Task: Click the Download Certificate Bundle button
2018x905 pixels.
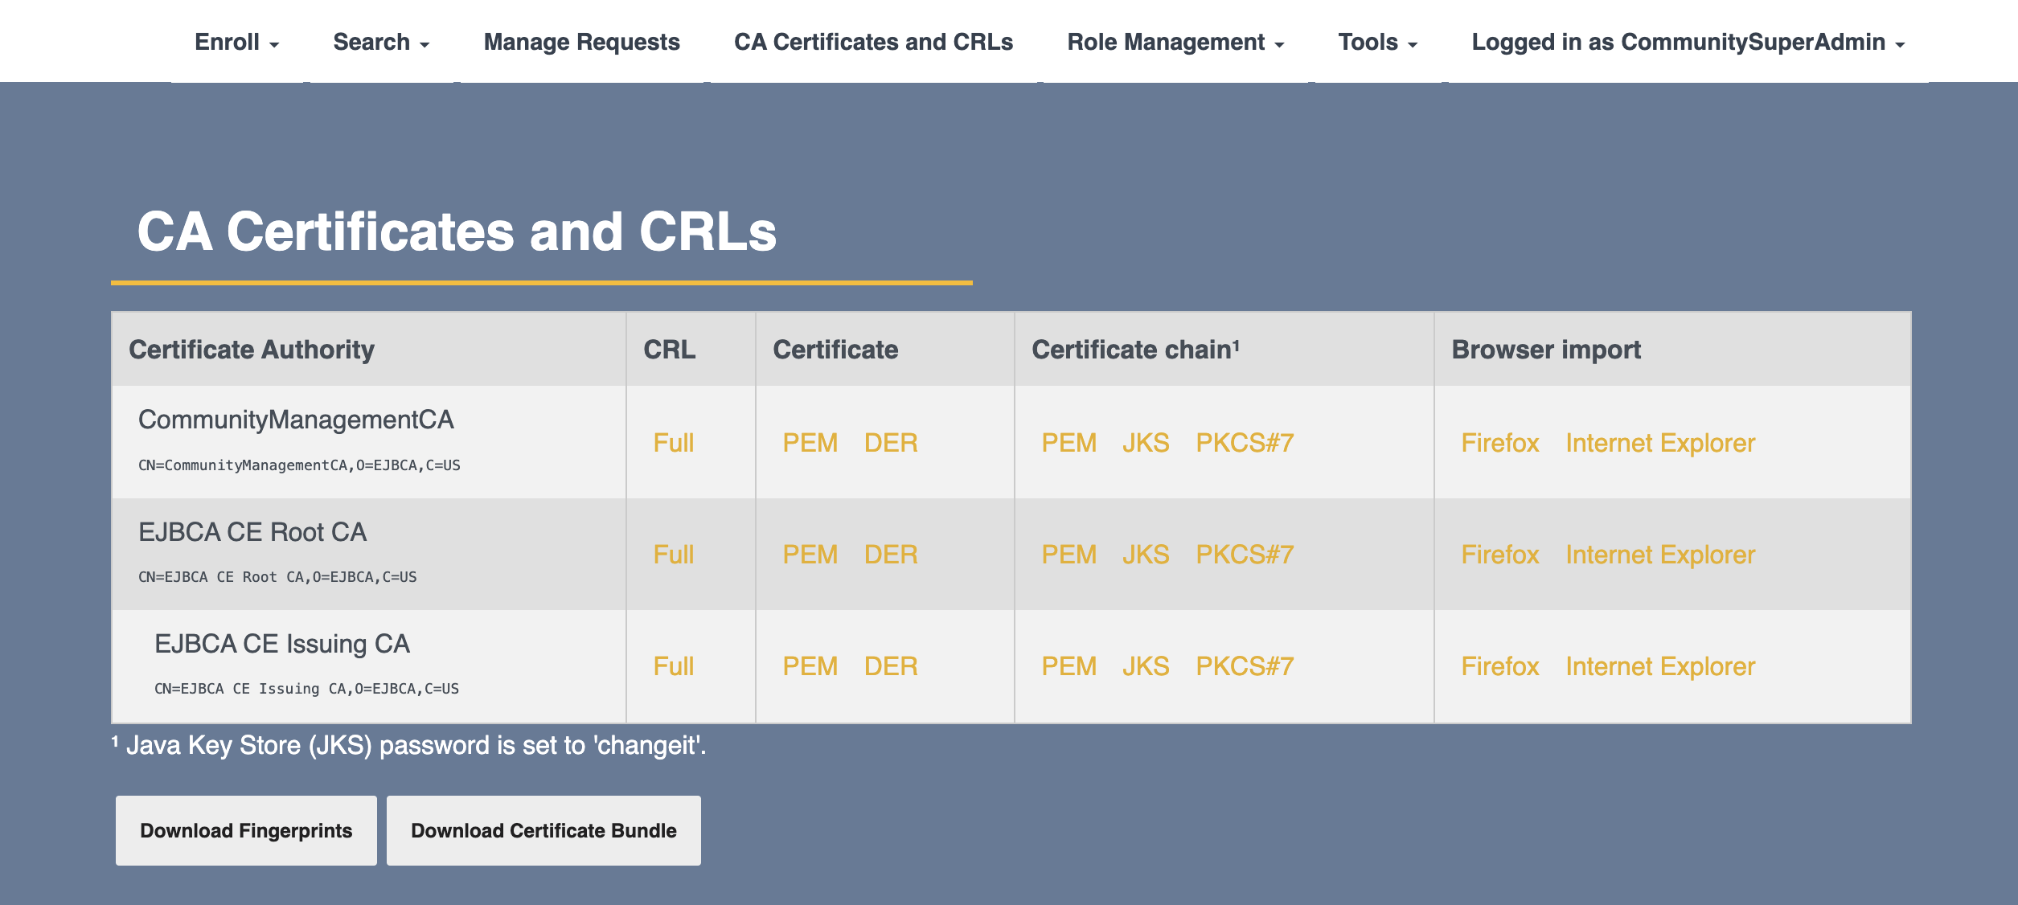Action: click(x=543, y=830)
